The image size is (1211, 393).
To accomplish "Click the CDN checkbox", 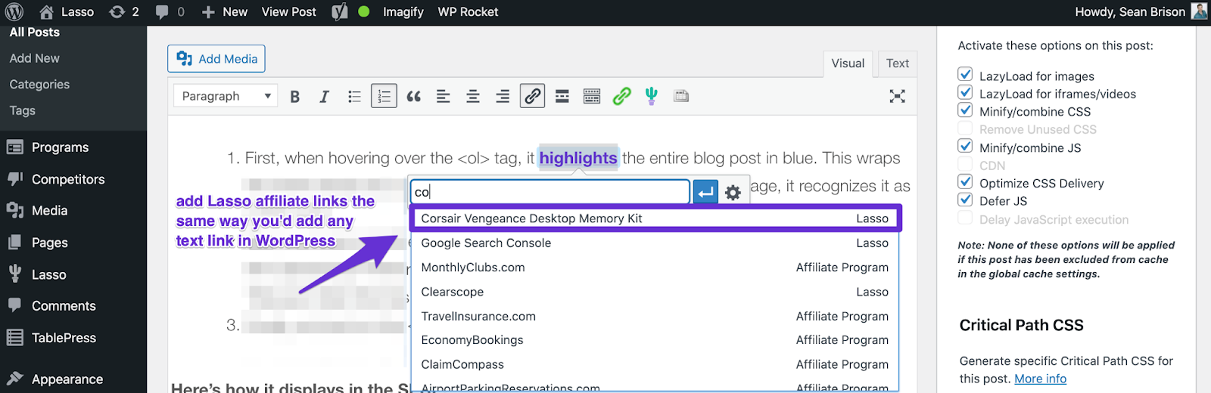I will (x=965, y=164).
